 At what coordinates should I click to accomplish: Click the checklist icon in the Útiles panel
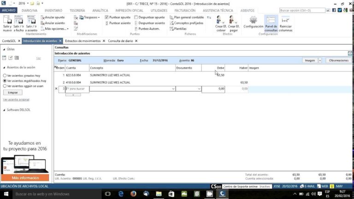click(11, 58)
